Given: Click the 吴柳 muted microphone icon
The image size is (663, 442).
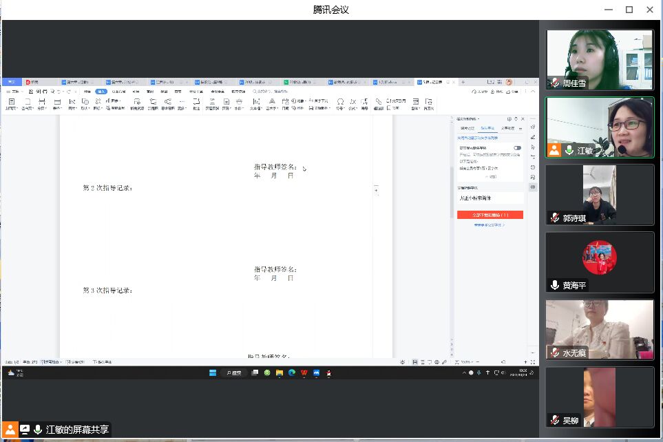Looking at the screenshot, I should tap(555, 420).
